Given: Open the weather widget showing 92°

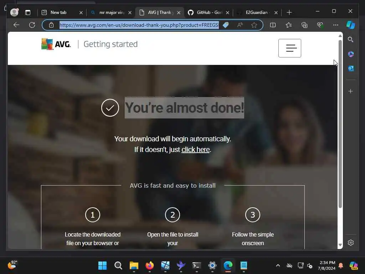Looking at the screenshot, I should click(12, 265).
